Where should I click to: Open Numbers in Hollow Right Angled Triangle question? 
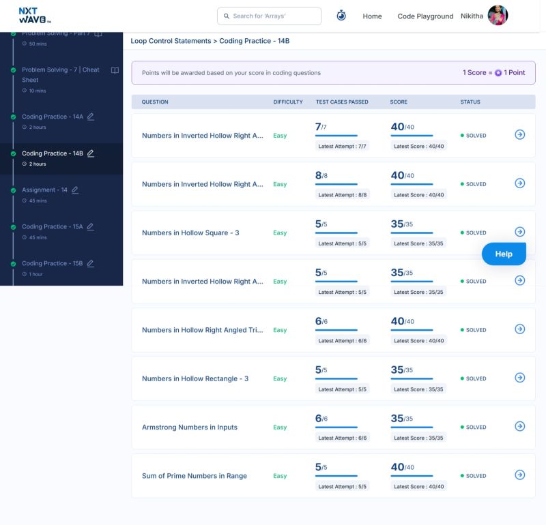(x=202, y=330)
